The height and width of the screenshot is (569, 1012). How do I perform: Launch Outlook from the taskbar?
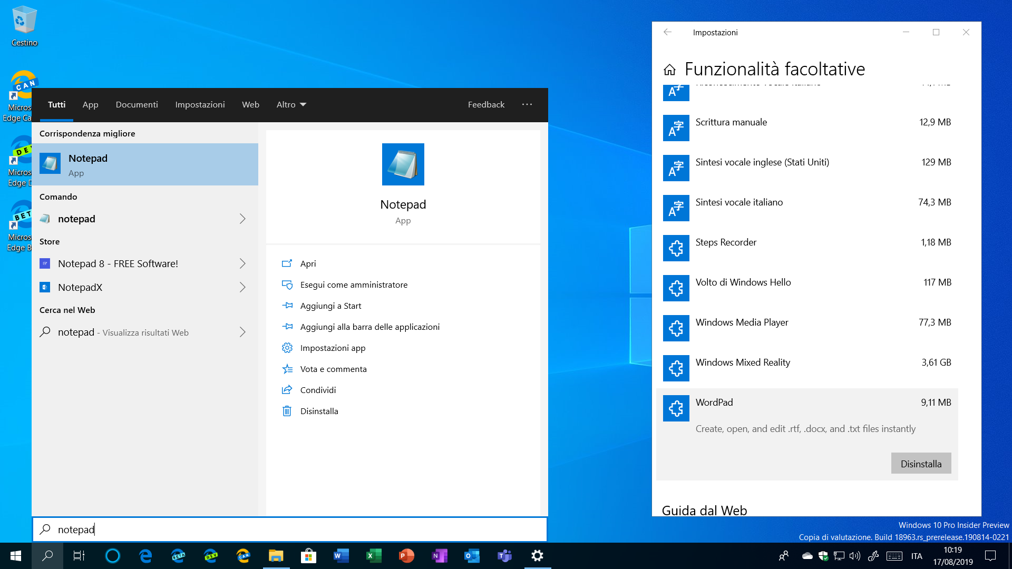point(472,556)
